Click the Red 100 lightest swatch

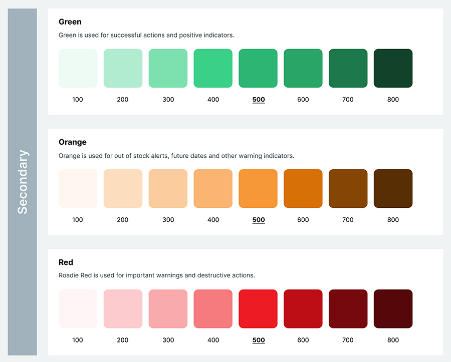(x=78, y=309)
